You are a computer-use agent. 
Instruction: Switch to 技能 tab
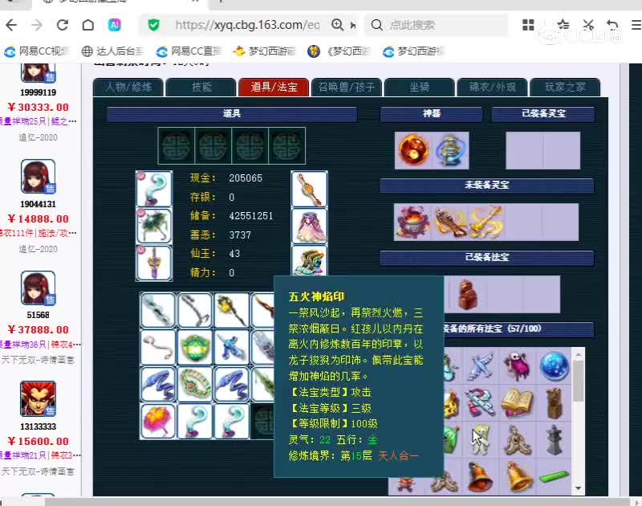[x=201, y=88]
